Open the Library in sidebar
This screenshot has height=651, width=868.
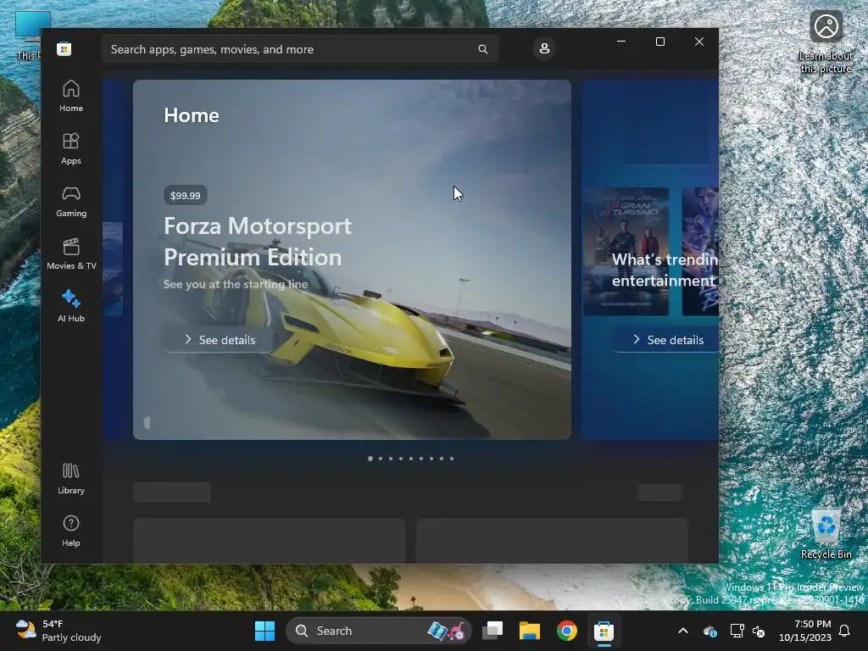[x=71, y=479]
